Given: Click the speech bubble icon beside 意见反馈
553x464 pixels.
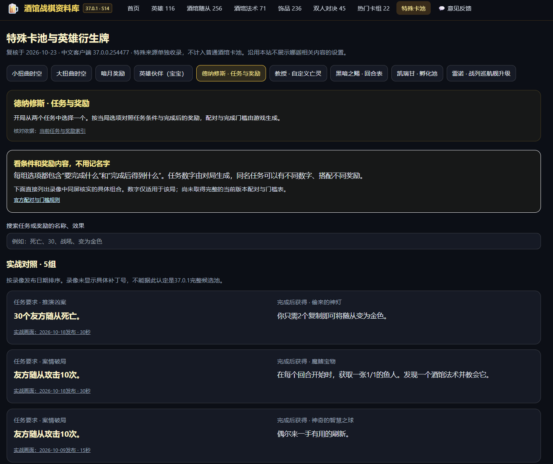Looking at the screenshot, I should point(442,8).
